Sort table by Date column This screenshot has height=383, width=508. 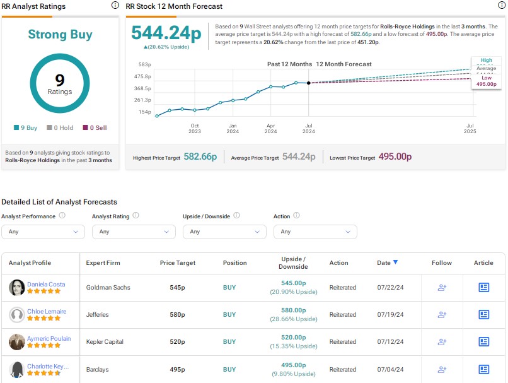[387, 262]
